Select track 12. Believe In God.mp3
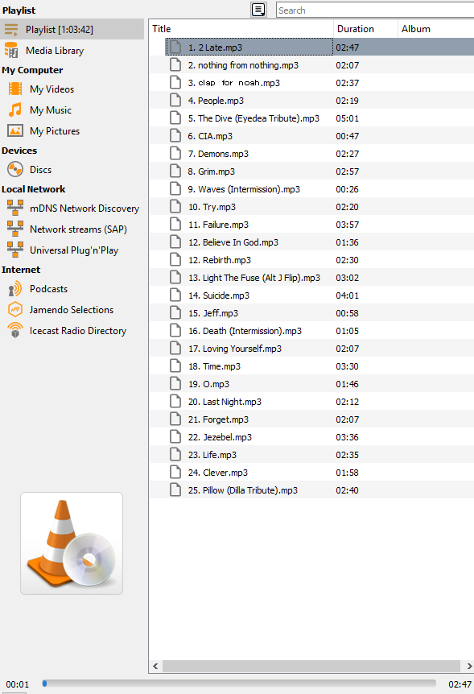Viewport: 474px width, 694px height. (311, 242)
